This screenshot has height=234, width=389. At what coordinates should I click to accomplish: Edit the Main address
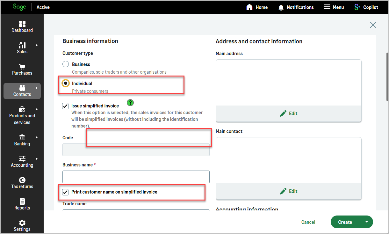(289, 113)
